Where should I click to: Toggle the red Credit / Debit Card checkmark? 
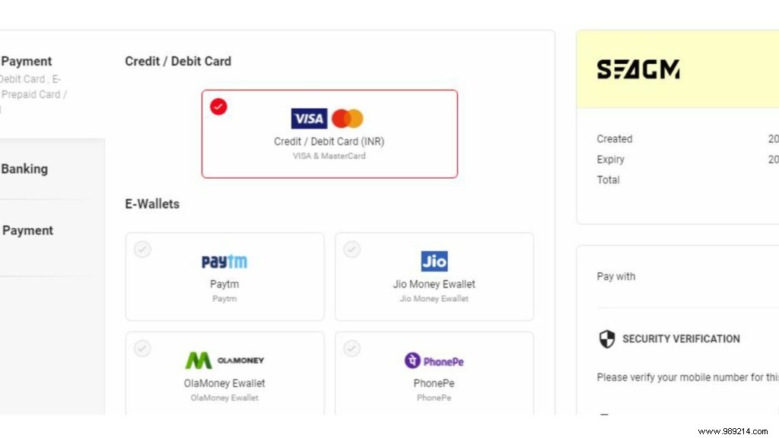219,107
